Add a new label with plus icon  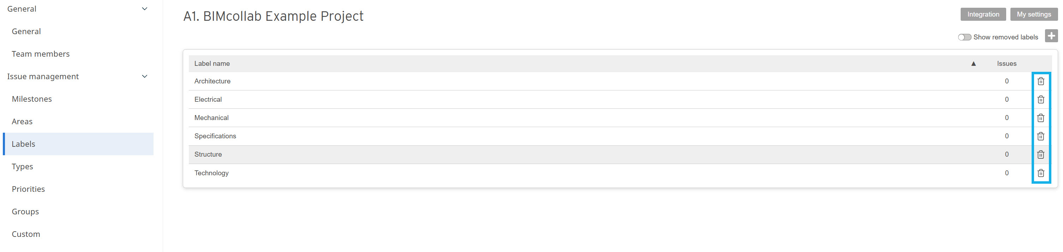(1051, 36)
